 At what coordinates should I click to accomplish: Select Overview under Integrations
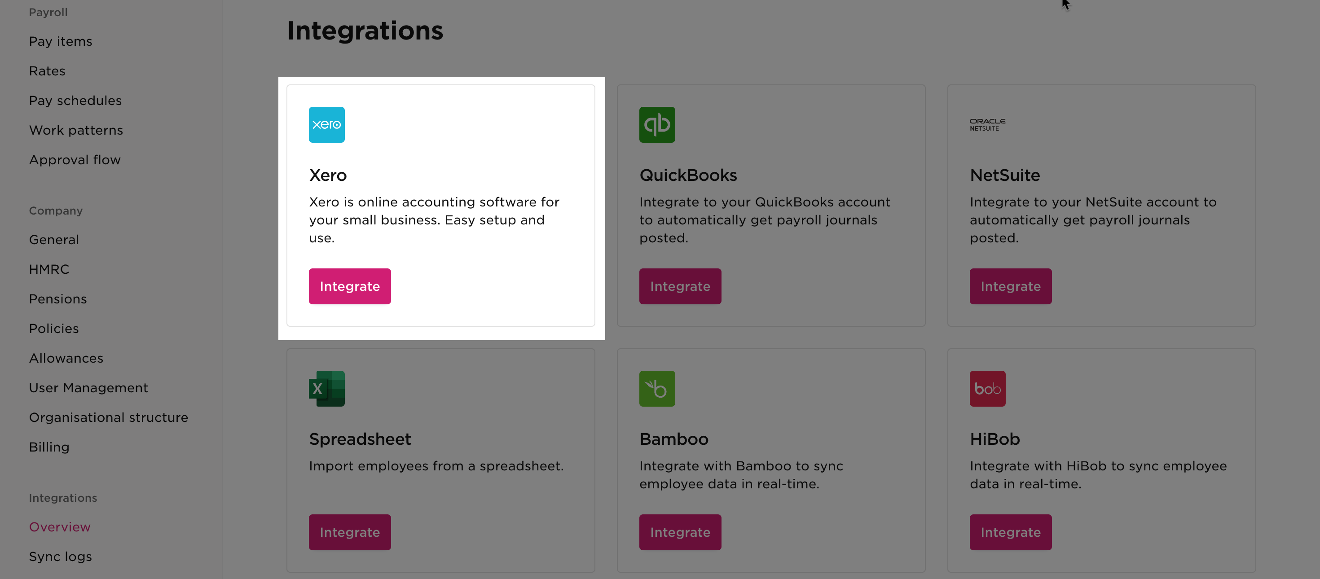[59, 527]
